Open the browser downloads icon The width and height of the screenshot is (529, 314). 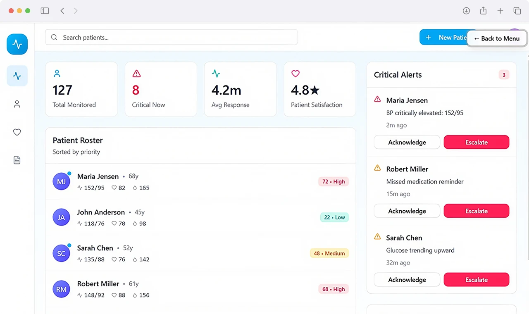[x=466, y=11]
